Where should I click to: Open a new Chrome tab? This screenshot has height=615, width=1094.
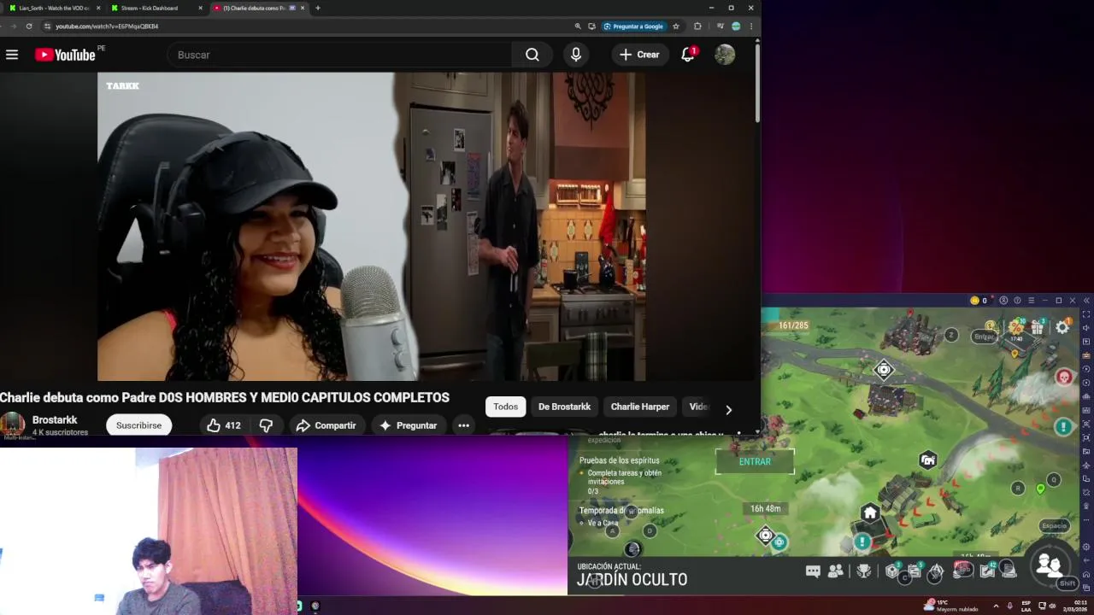(318, 8)
